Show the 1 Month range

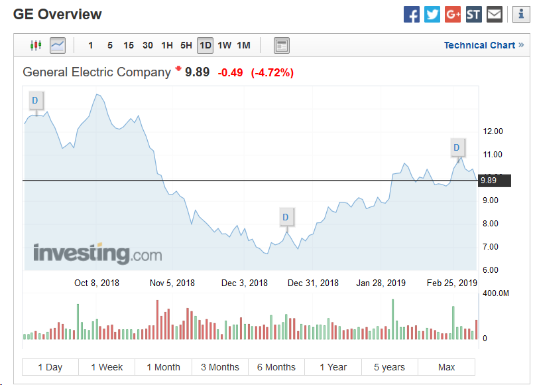[x=164, y=367]
